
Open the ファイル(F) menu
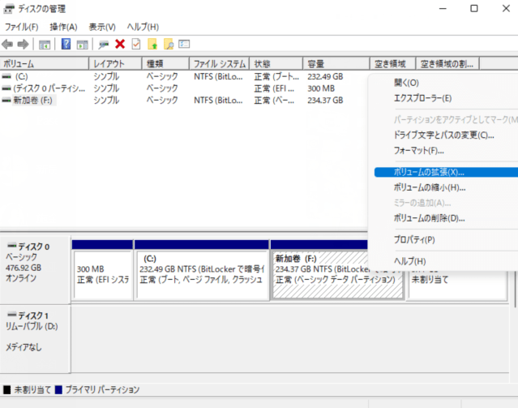coord(21,27)
